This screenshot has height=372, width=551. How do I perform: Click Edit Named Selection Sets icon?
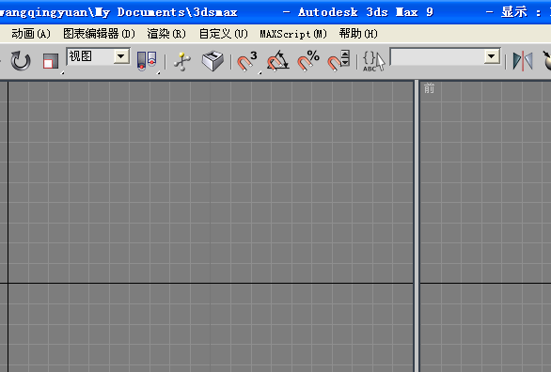coord(374,61)
